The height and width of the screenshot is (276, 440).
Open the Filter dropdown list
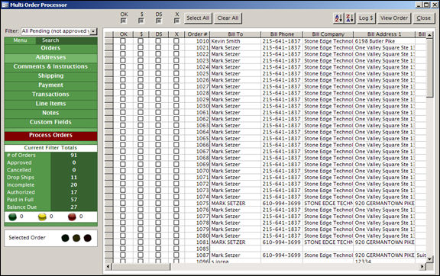[x=93, y=31]
